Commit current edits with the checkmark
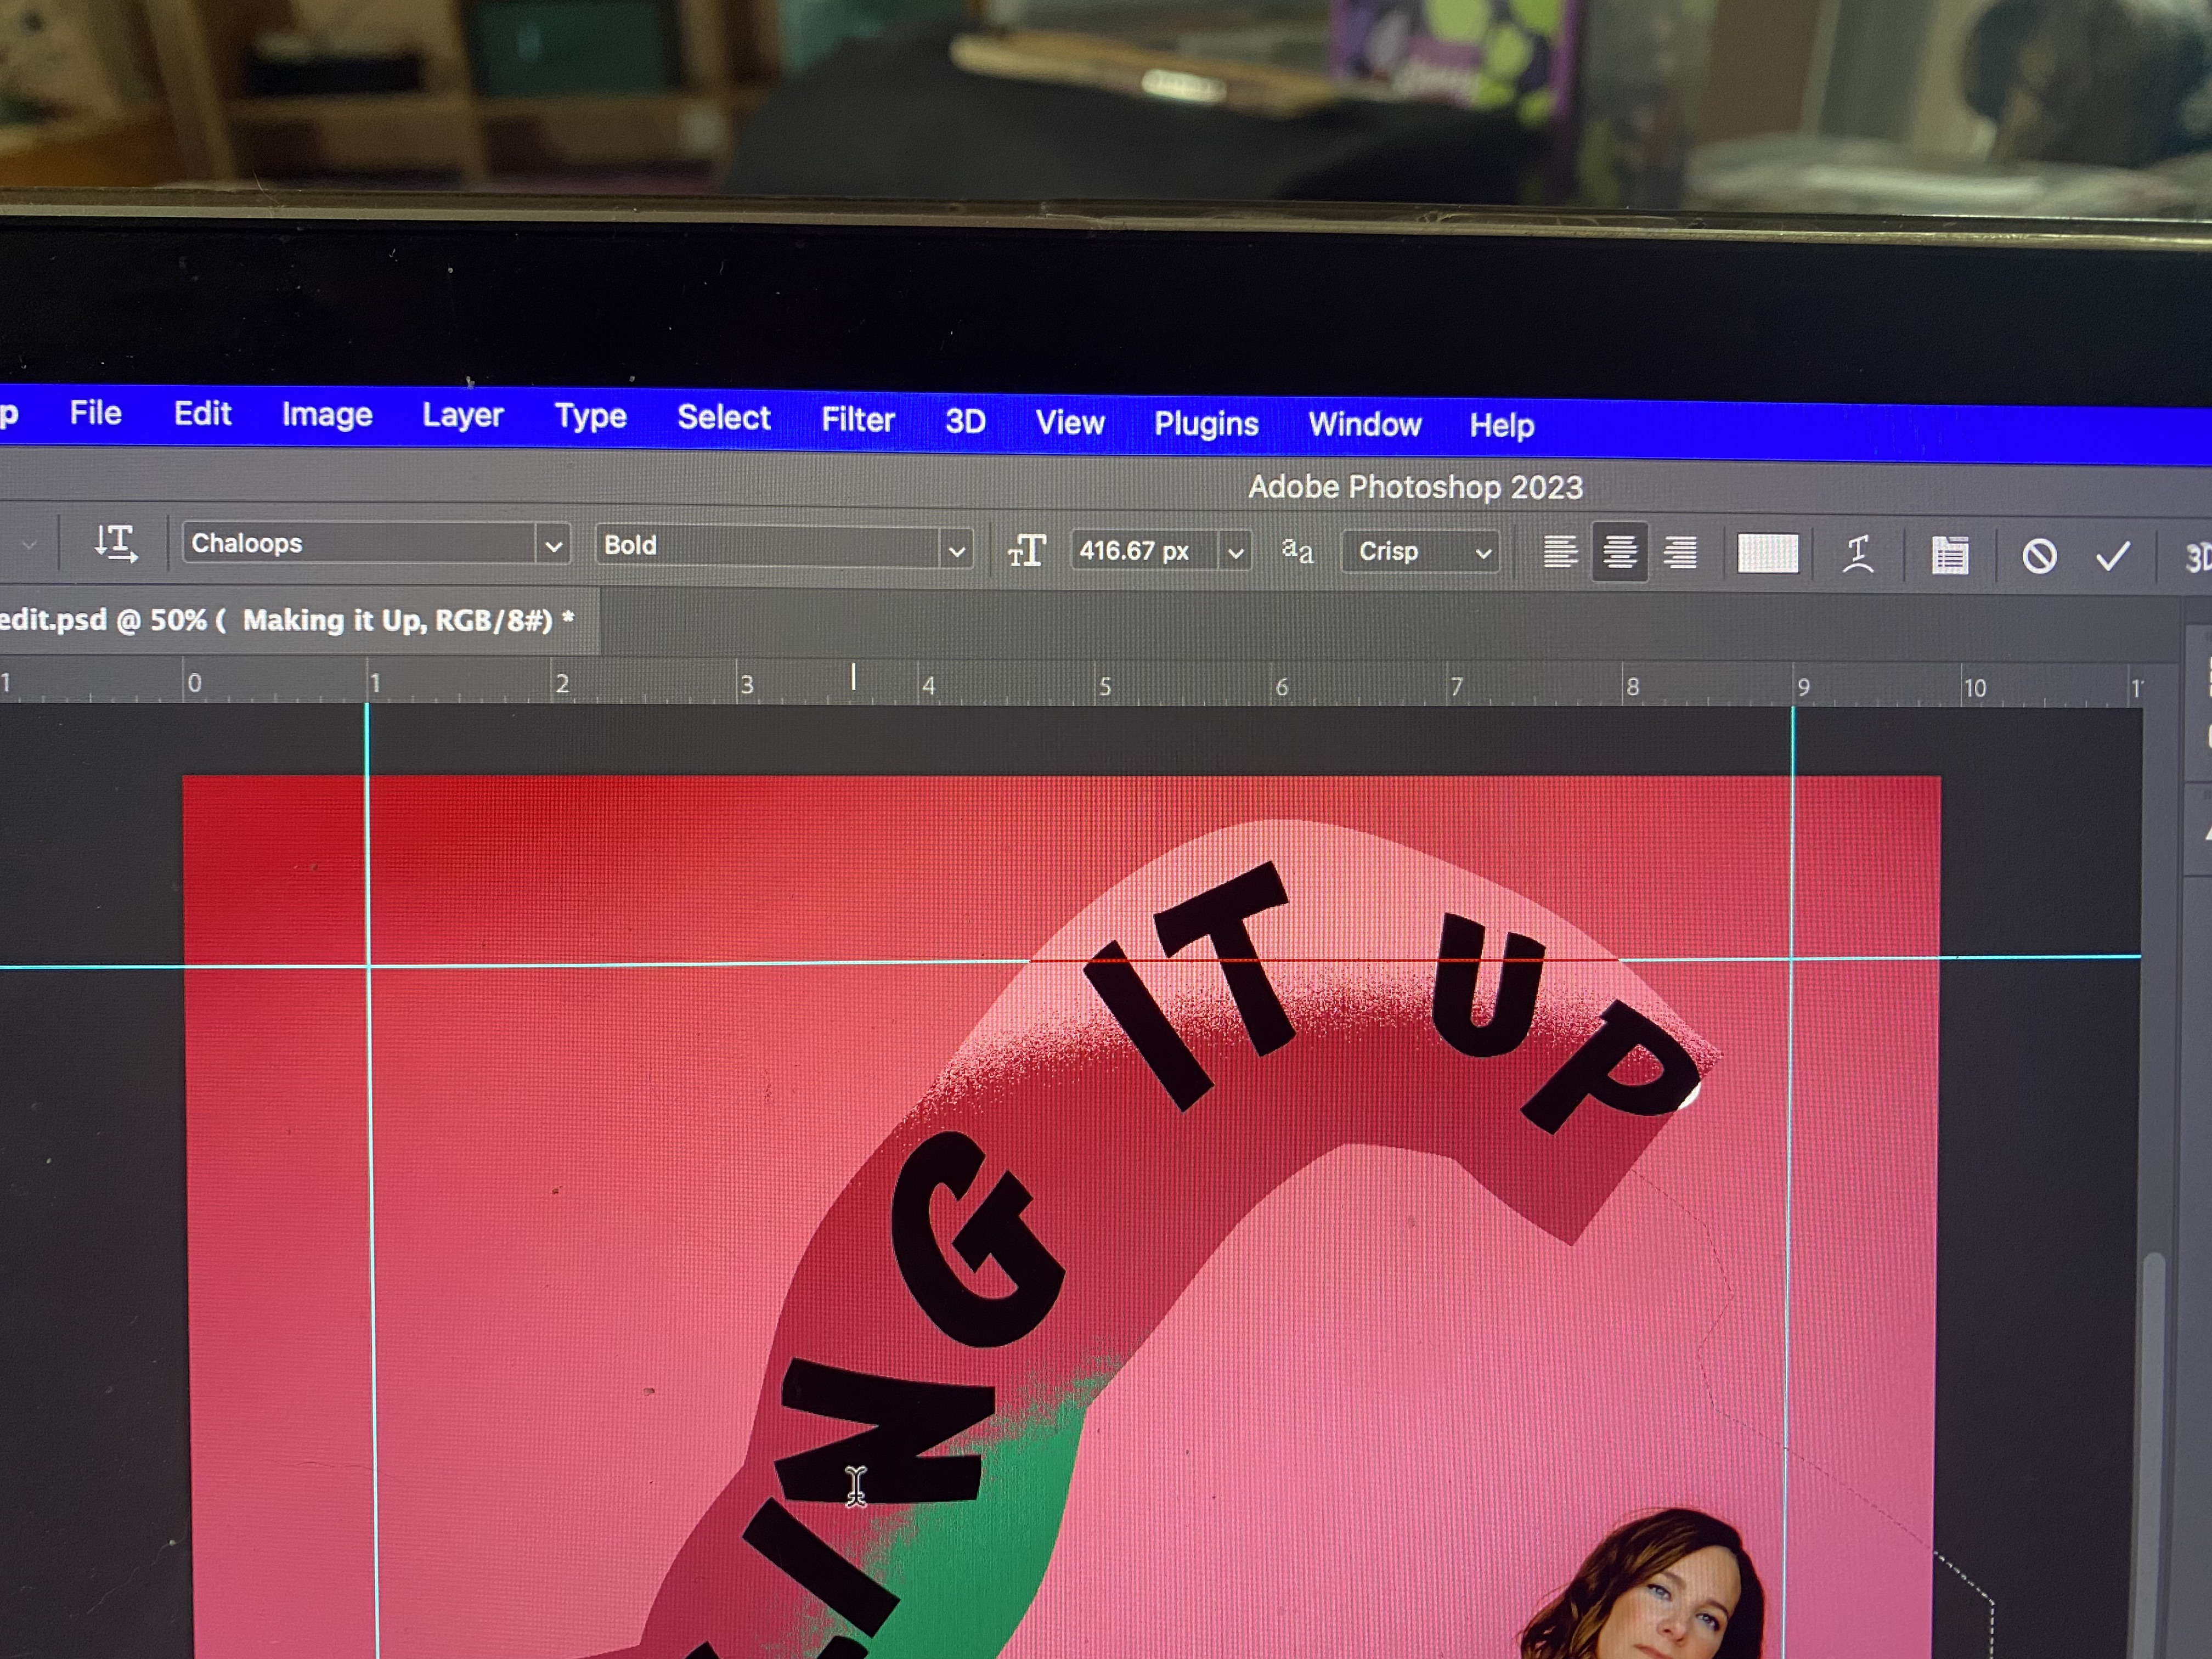The width and height of the screenshot is (2212, 1659). pos(2112,556)
